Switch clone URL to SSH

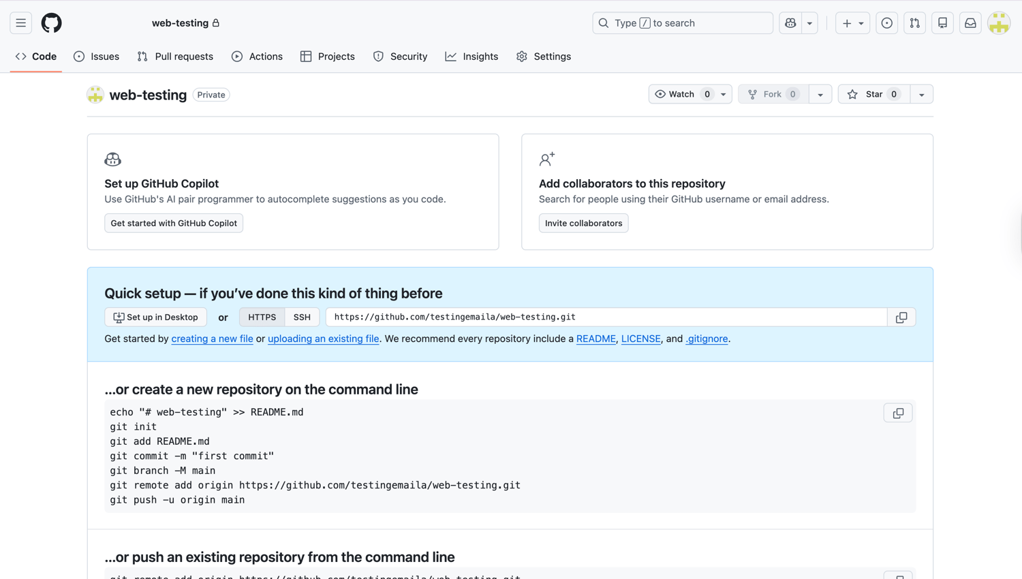[302, 317]
